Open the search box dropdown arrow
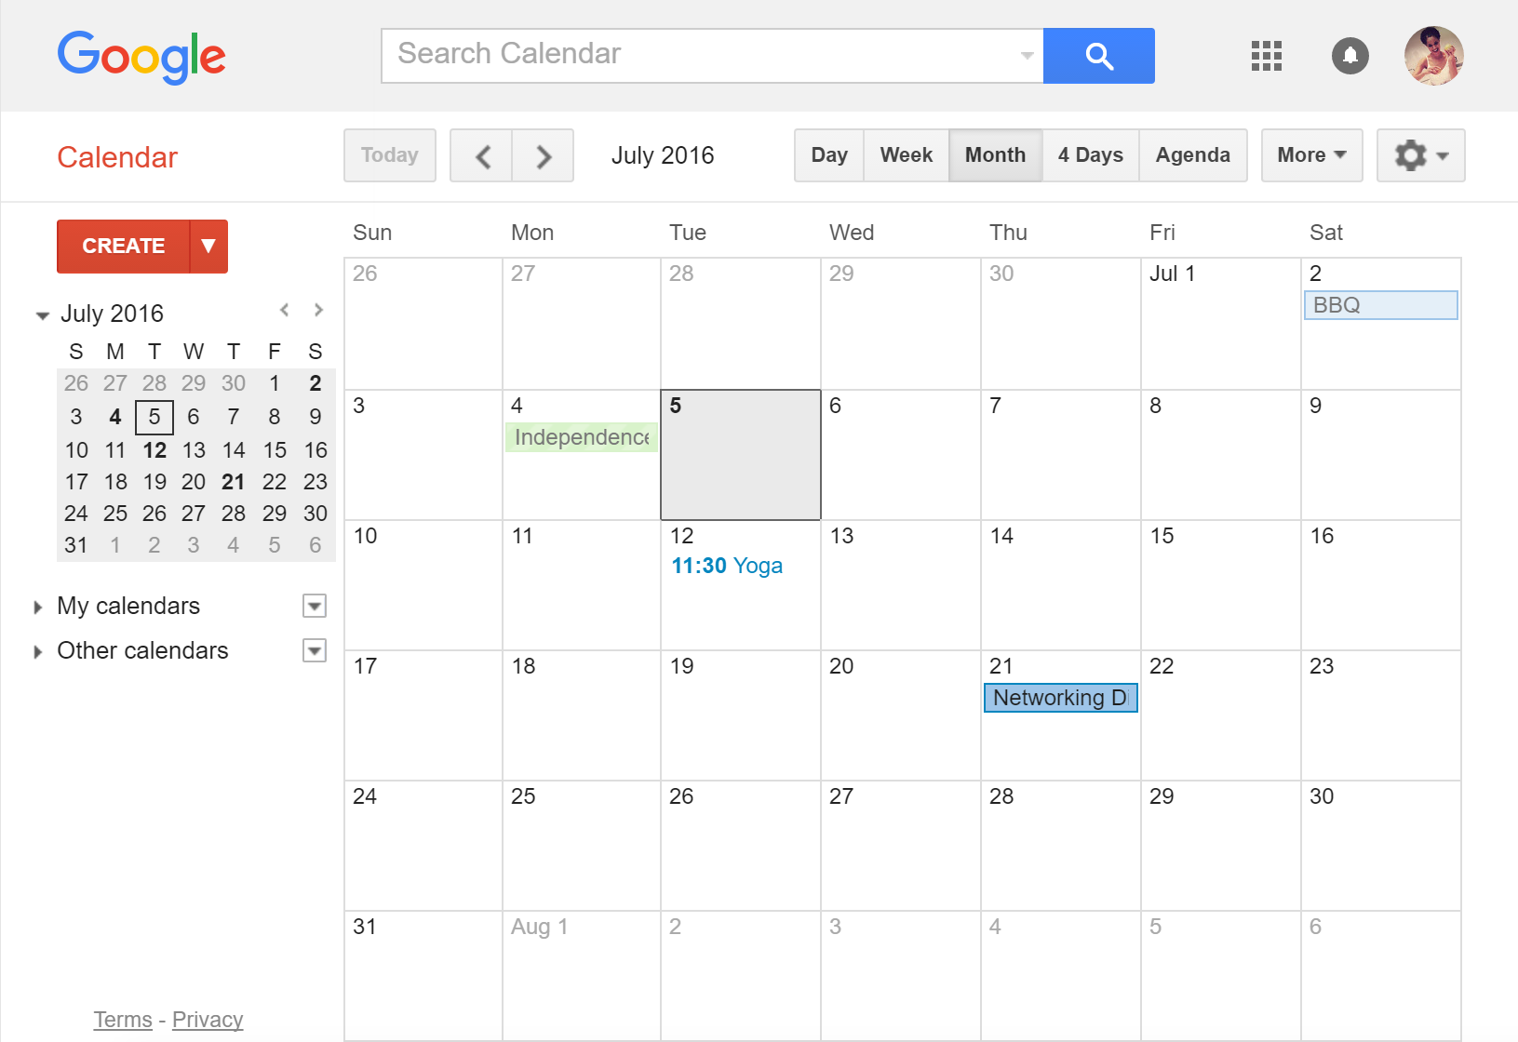 tap(1026, 56)
